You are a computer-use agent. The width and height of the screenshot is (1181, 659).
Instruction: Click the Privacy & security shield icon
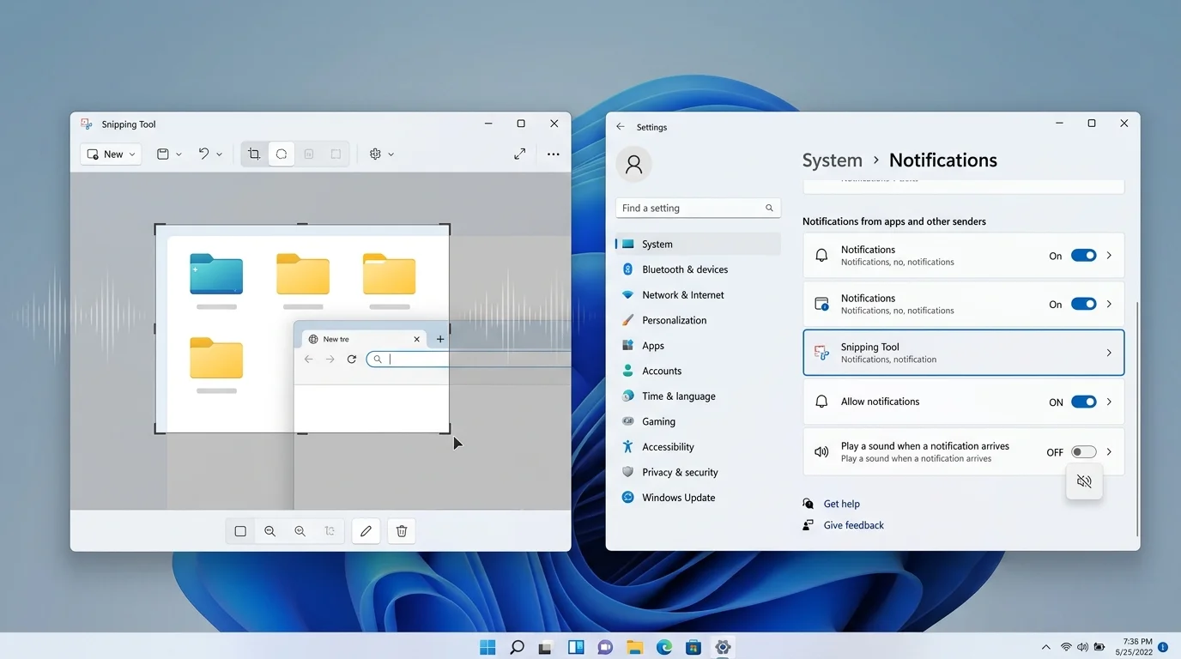coord(628,472)
